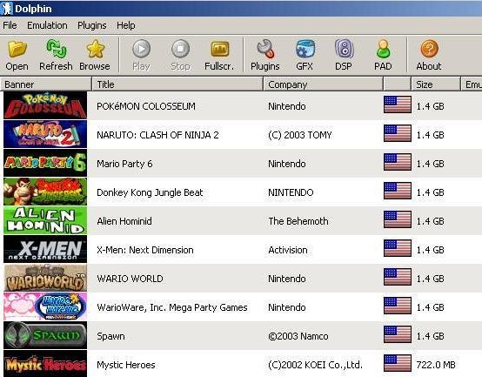Image resolution: width=482 pixels, height=377 pixels.
Task: Click the POKéMON COLOSSEUM title text
Action: pyautogui.click(x=146, y=106)
